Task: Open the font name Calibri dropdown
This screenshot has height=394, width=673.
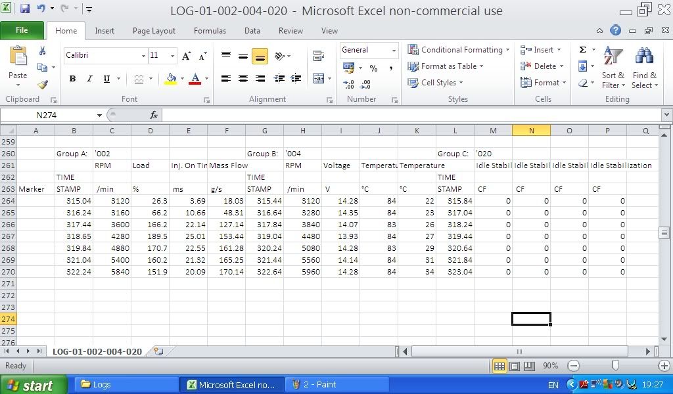Action: (143, 56)
